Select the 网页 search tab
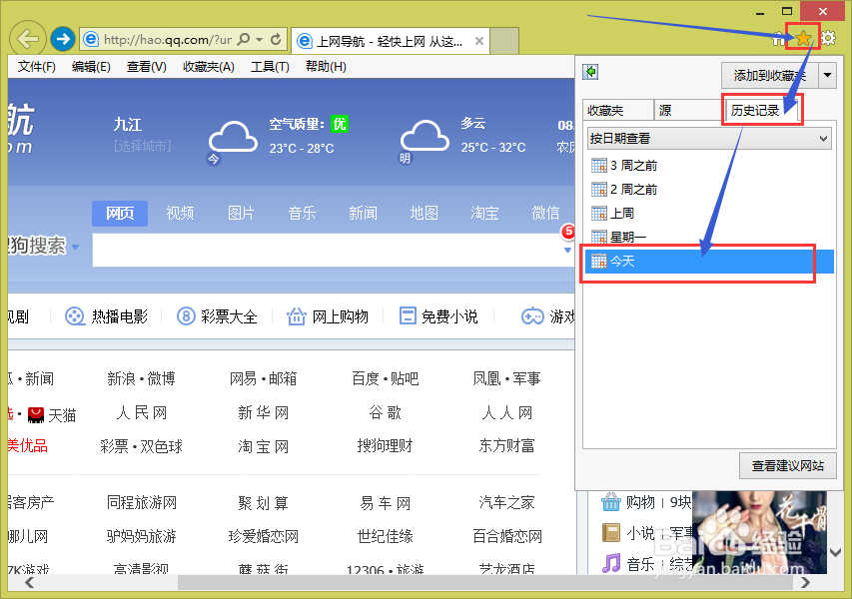Image resolution: width=852 pixels, height=599 pixels. (x=120, y=213)
